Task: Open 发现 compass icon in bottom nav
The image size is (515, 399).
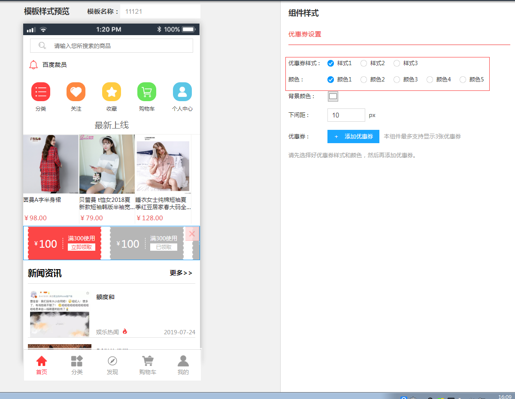Action: (x=112, y=361)
